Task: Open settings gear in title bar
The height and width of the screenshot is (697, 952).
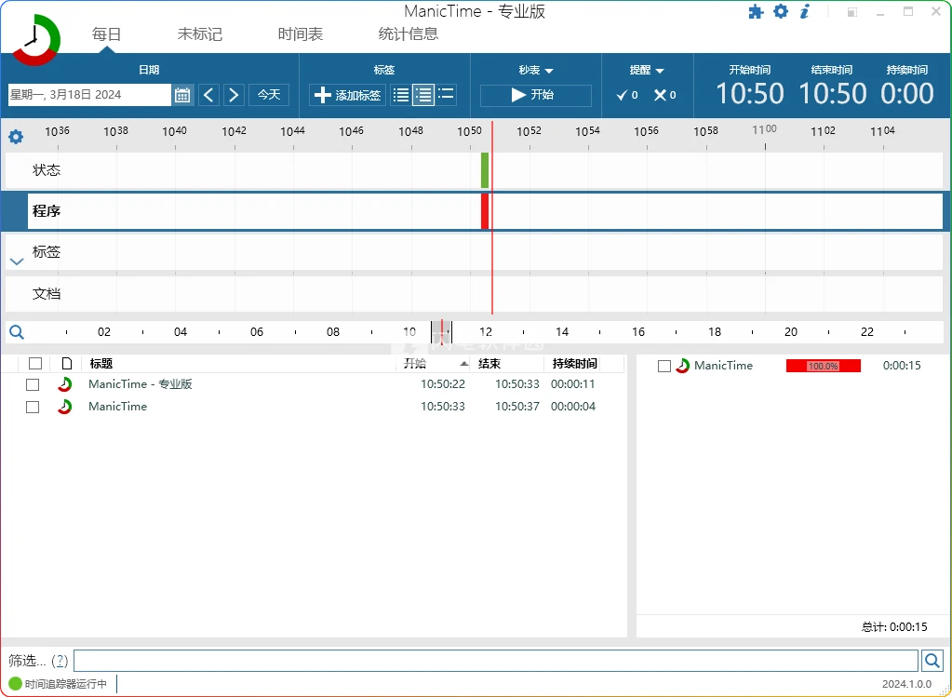Action: point(781,12)
